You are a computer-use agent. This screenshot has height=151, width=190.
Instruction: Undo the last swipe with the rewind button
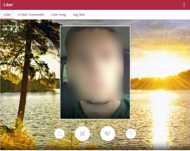tap(59, 134)
